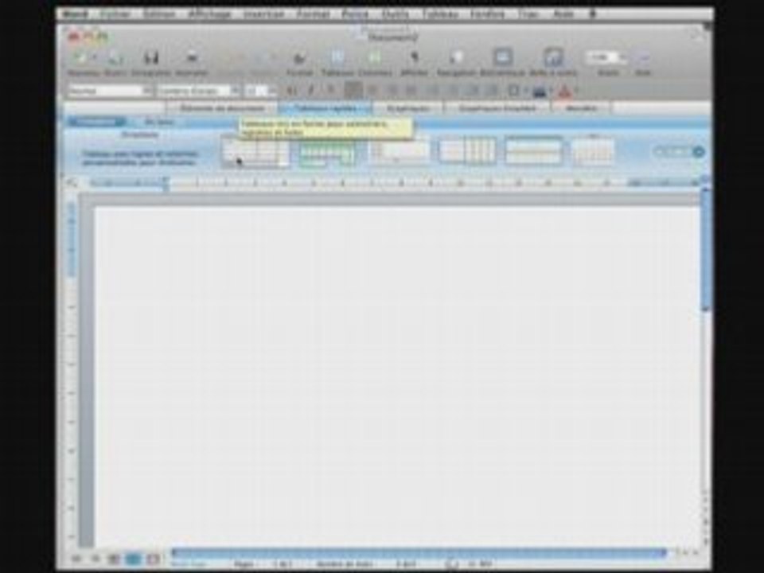764x573 pixels.
Task: Insert the green-bordered table thumbnail
Action: pos(327,154)
